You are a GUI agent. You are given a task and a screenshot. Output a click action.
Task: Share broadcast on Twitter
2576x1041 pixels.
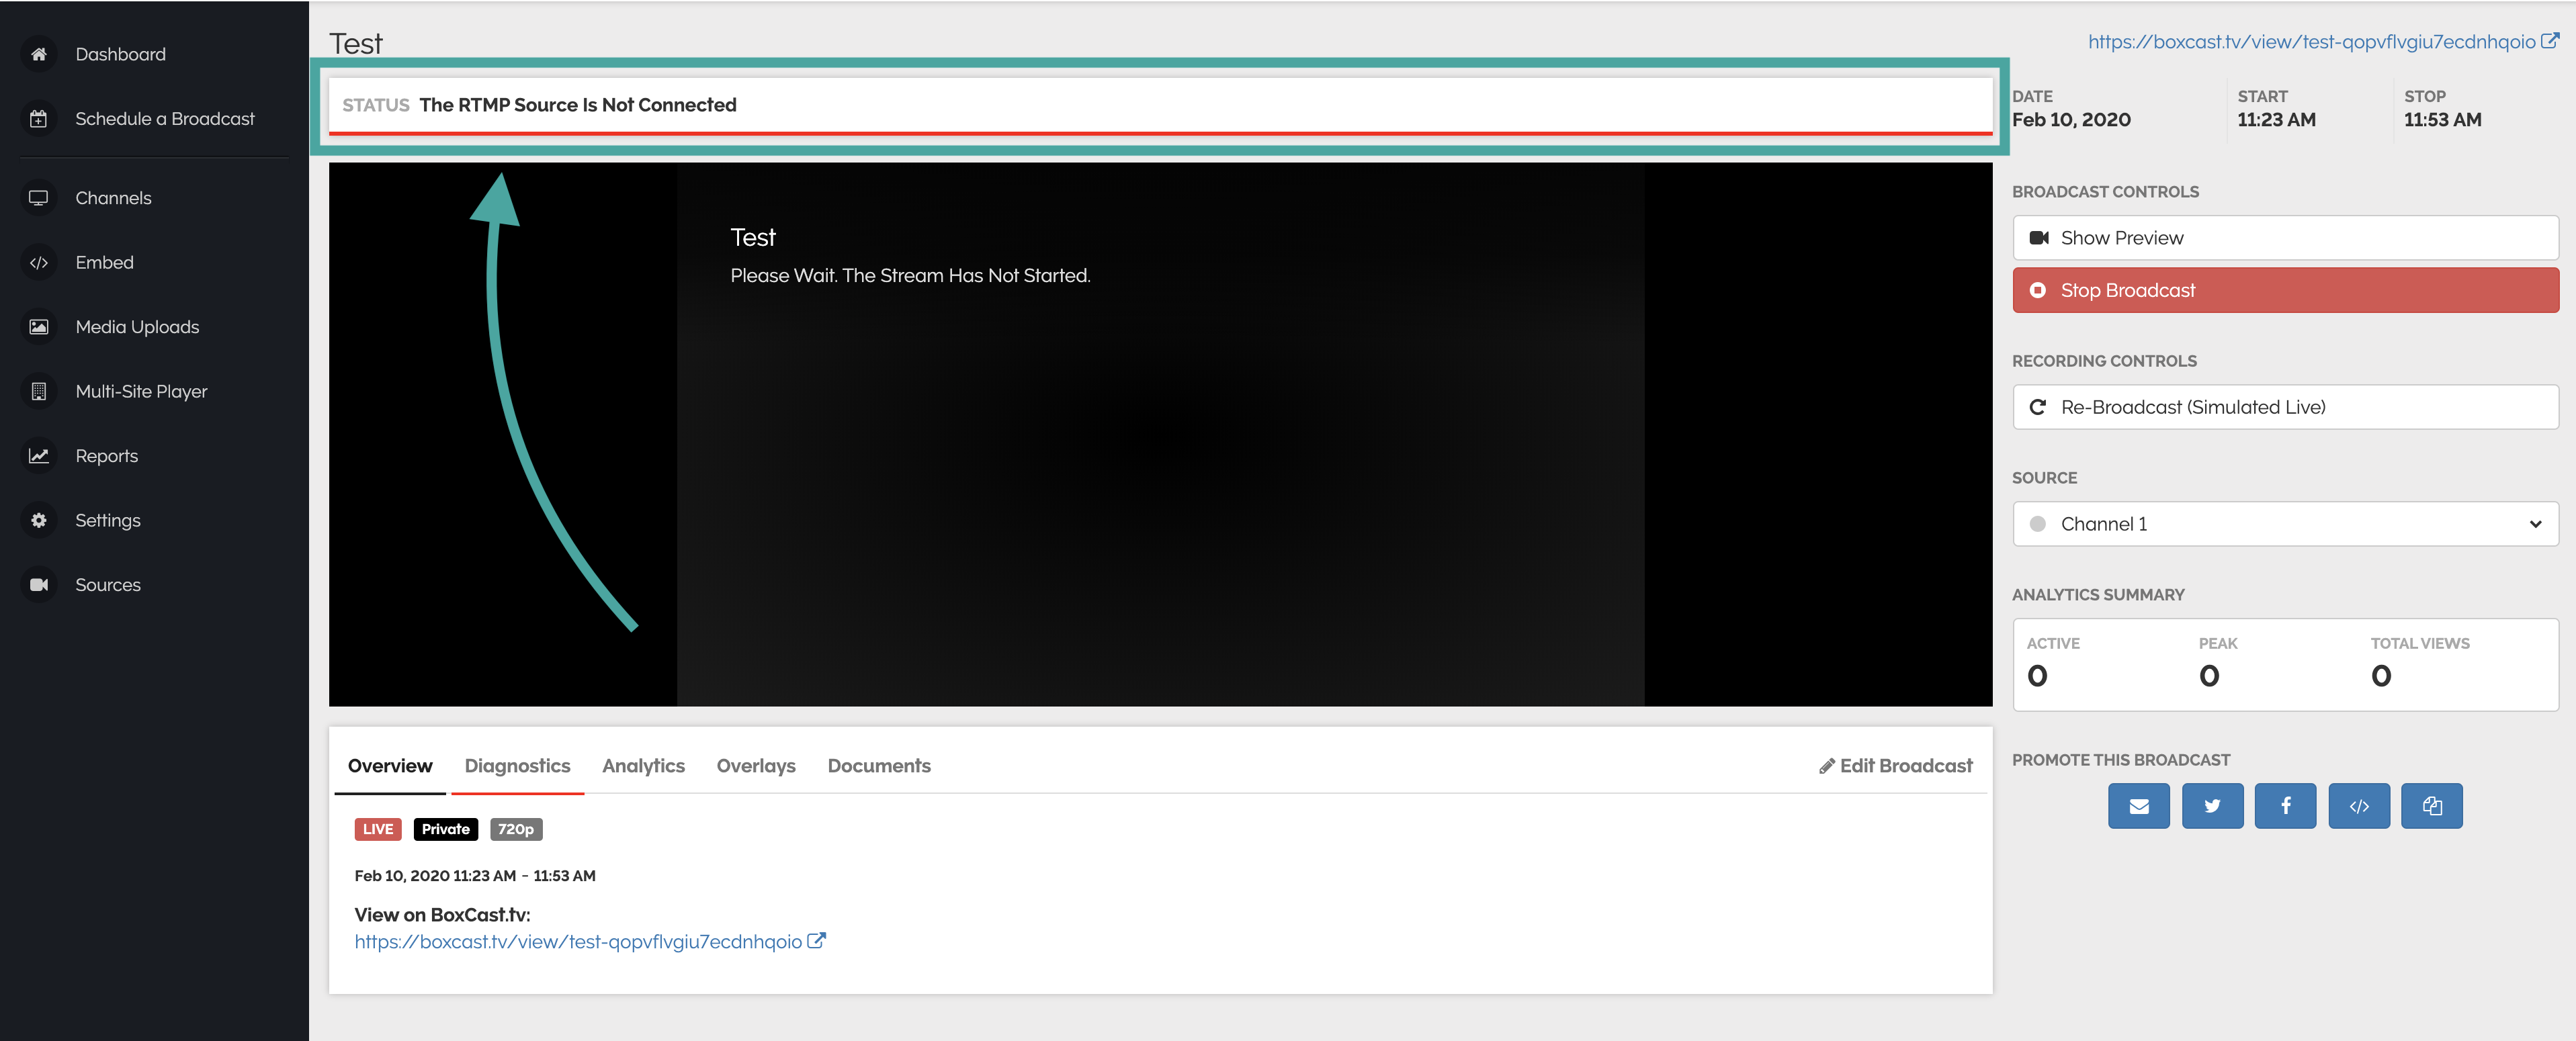tap(2212, 806)
